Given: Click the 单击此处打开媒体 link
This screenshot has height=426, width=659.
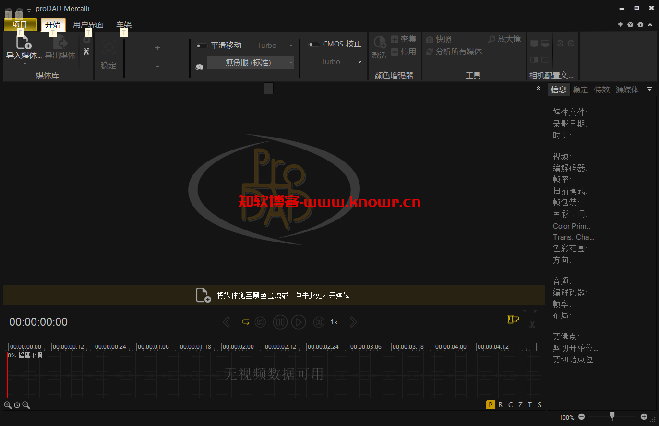Looking at the screenshot, I should [323, 296].
